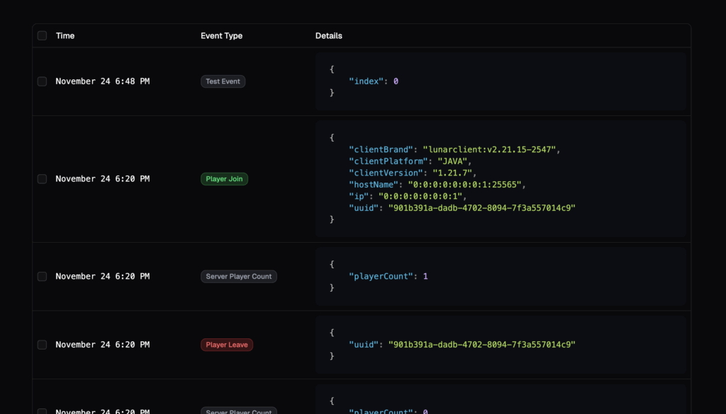Click the timestamp in the Player Join row
726x414 pixels.
pyautogui.click(x=102, y=179)
